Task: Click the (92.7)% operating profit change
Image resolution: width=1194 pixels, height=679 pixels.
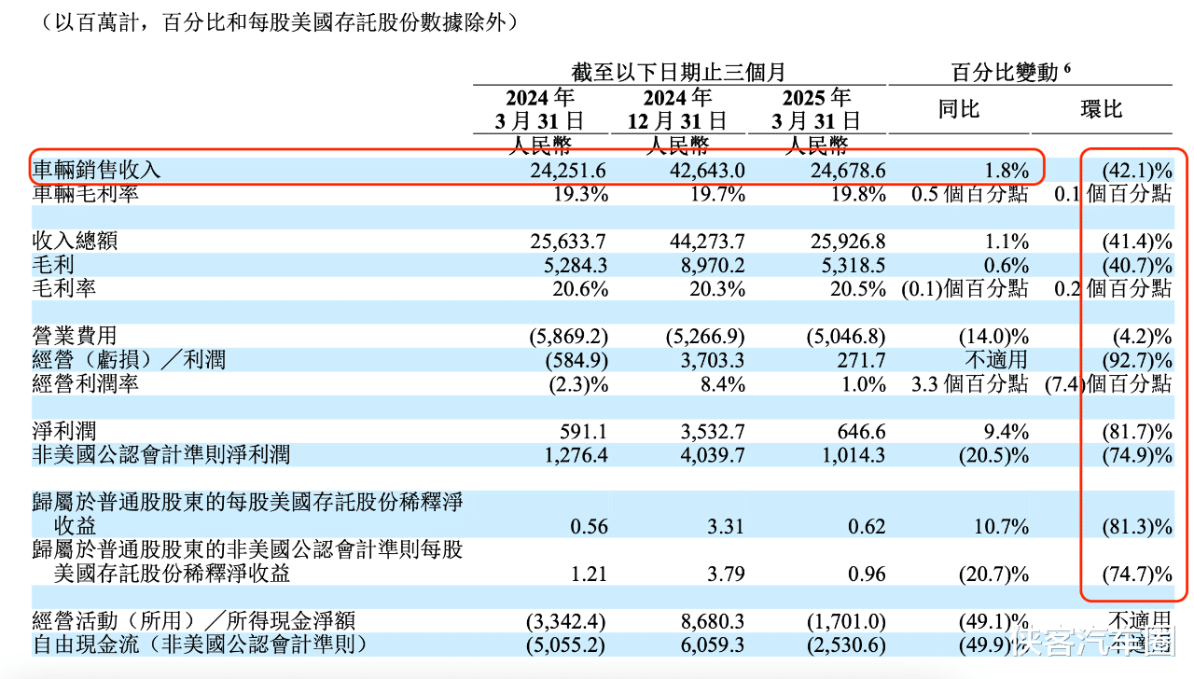Action: tap(1137, 360)
